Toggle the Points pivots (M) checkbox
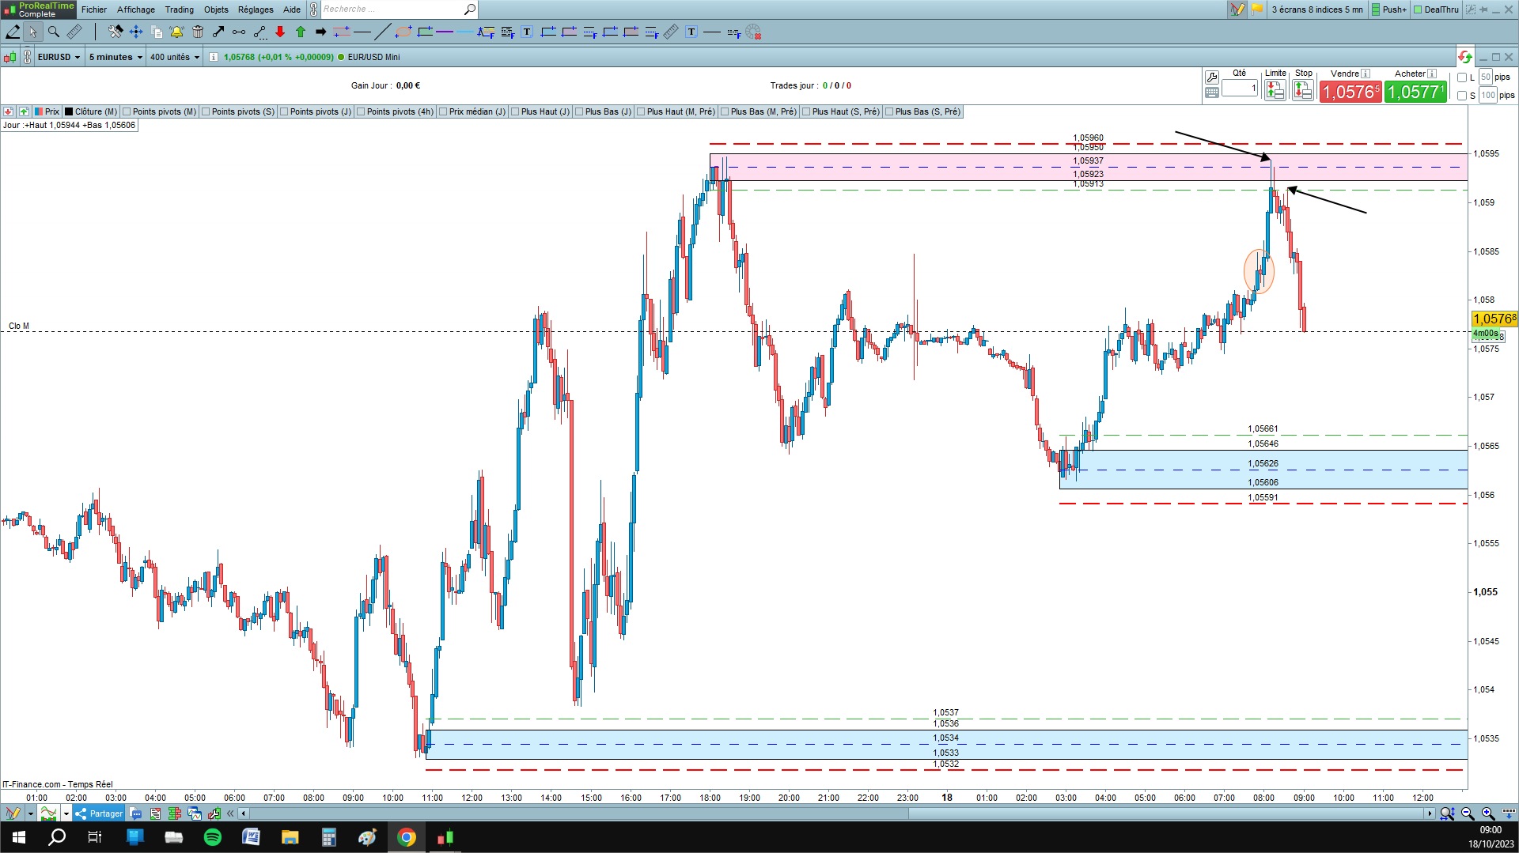Viewport: 1519px width, 853px height. [x=127, y=112]
